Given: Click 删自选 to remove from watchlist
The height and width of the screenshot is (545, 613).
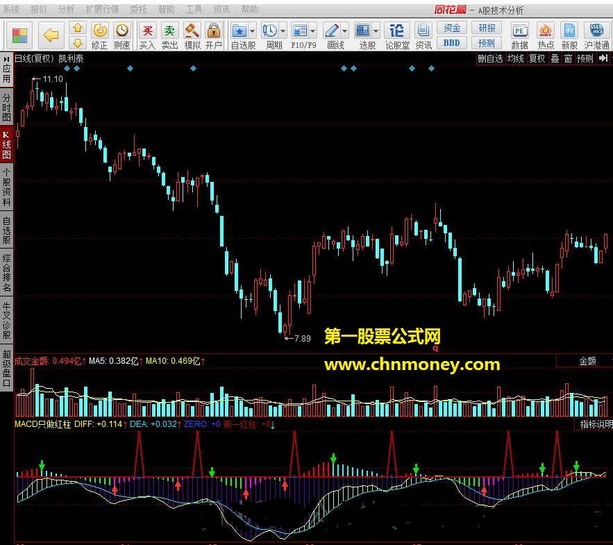Looking at the screenshot, I should pyautogui.click(x=490, y=58).
